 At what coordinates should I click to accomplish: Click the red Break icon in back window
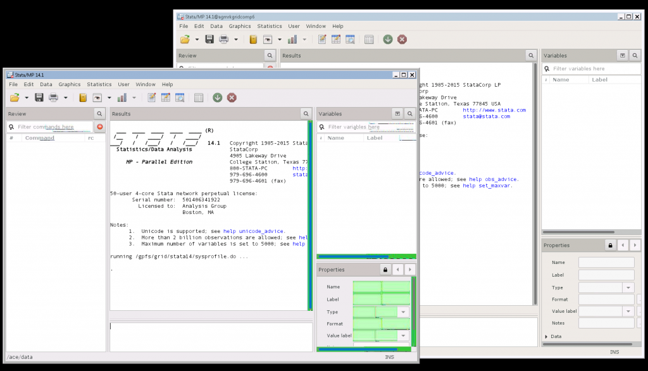coord(402,39)
